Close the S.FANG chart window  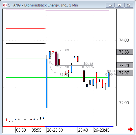[x=129, y=5]
